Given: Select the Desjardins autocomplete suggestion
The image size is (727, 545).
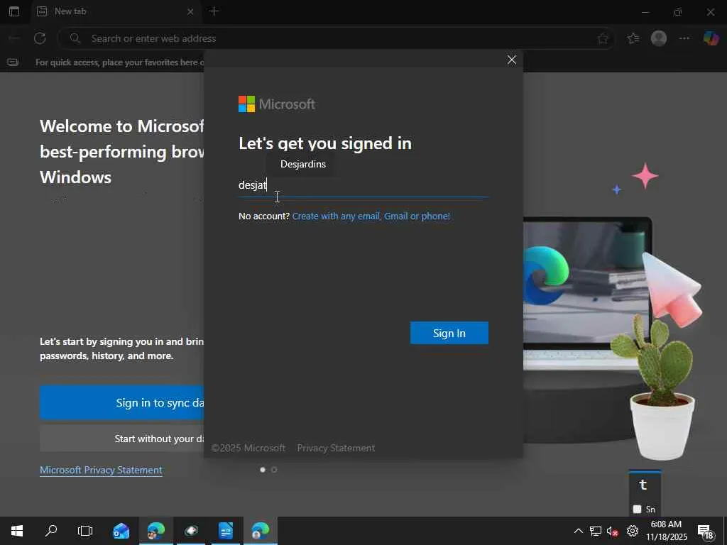Looking at the screenshot, I should [302, 164].
